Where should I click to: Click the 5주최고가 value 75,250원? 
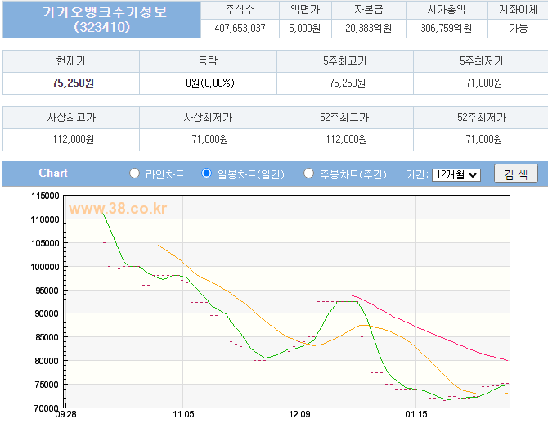(348, 83)
